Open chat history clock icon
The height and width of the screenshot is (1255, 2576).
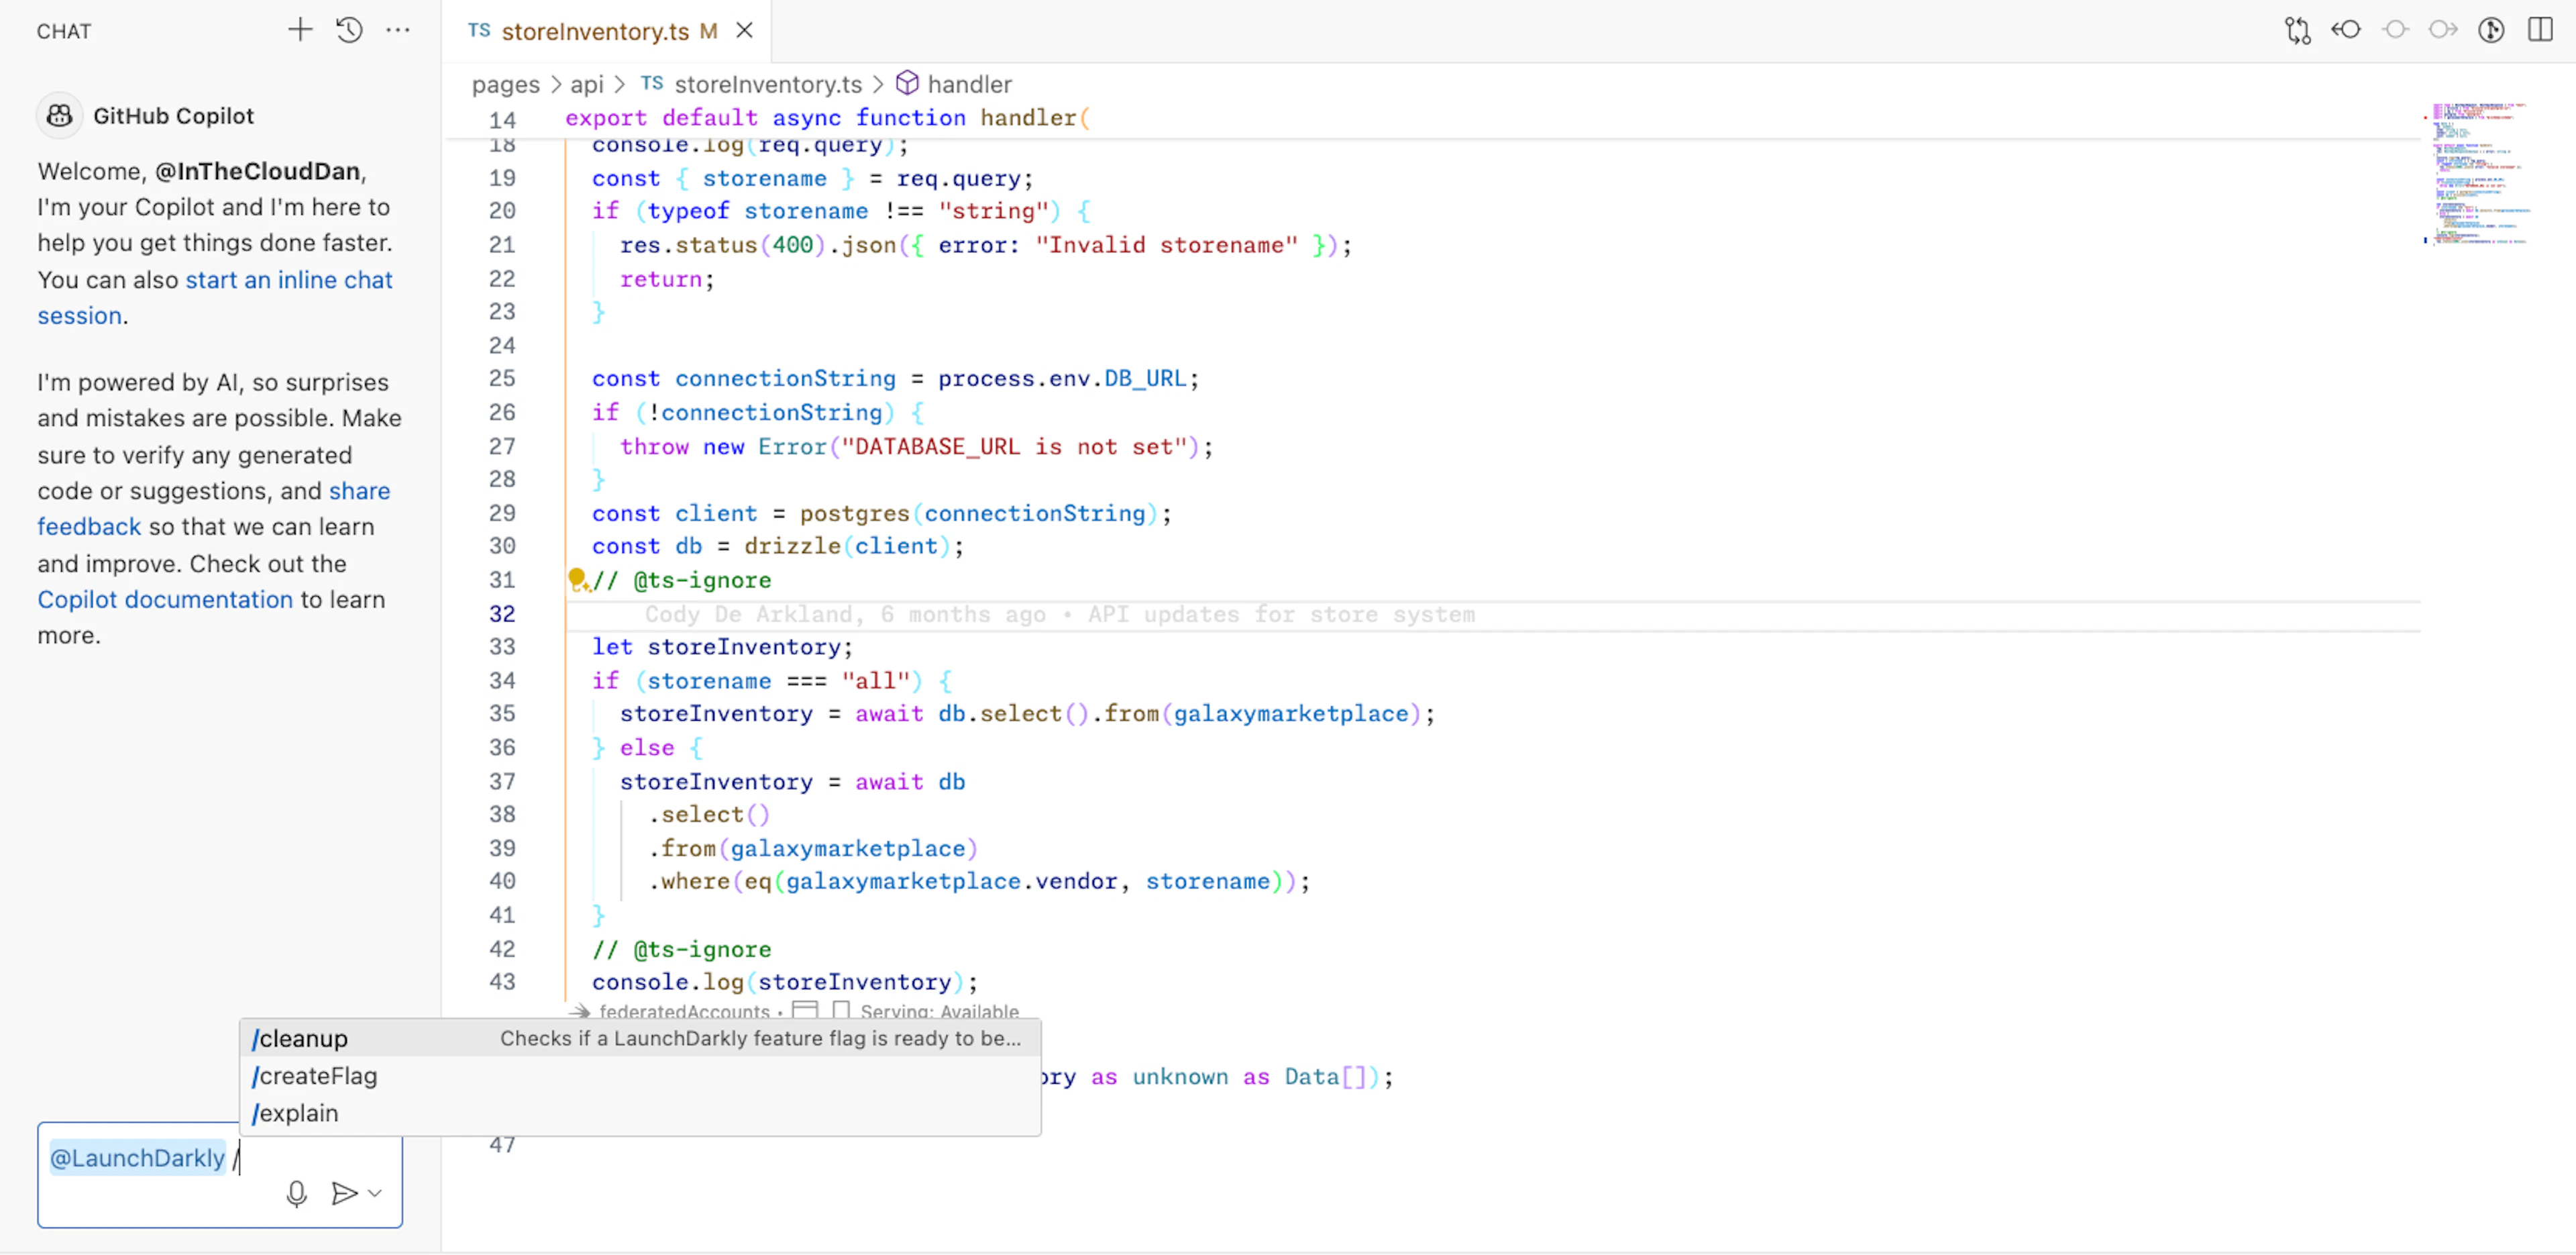pyautogui.click(x=349, y=30)
